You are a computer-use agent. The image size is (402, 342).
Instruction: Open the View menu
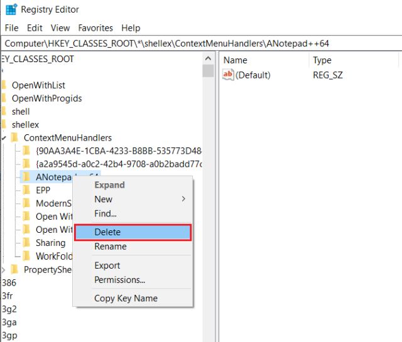(60, 28)
